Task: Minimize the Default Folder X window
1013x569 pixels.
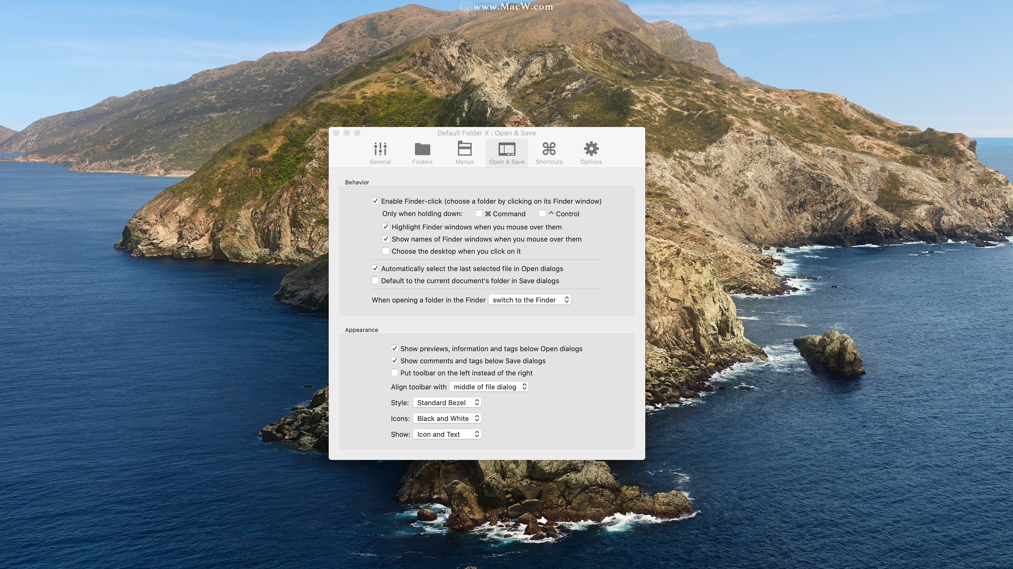Action: [x=346, y=133]
